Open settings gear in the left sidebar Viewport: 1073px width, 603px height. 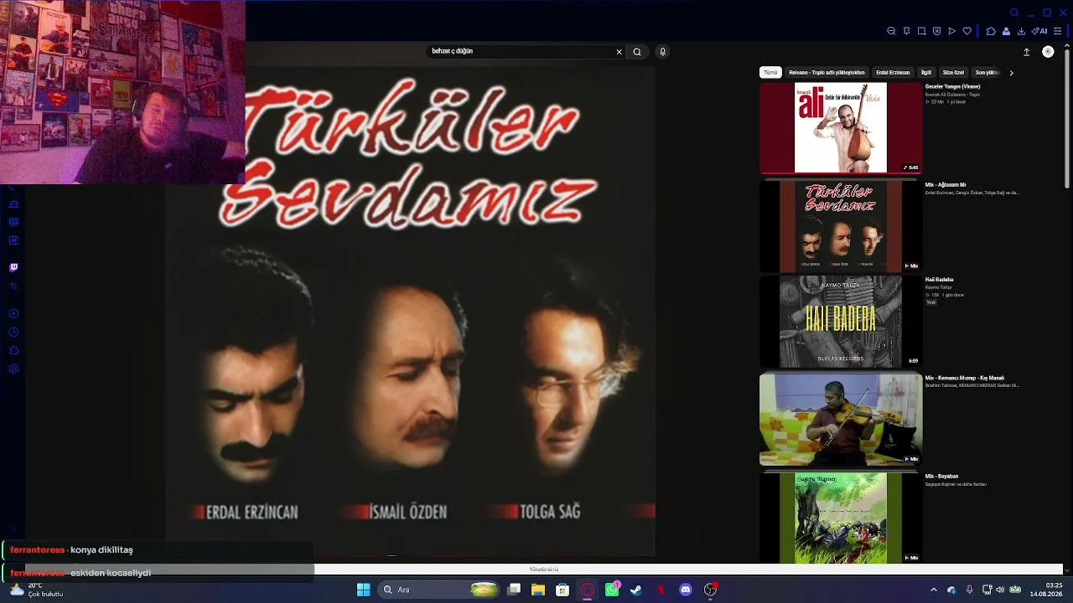pyautogui.click(x=13, y=369)
